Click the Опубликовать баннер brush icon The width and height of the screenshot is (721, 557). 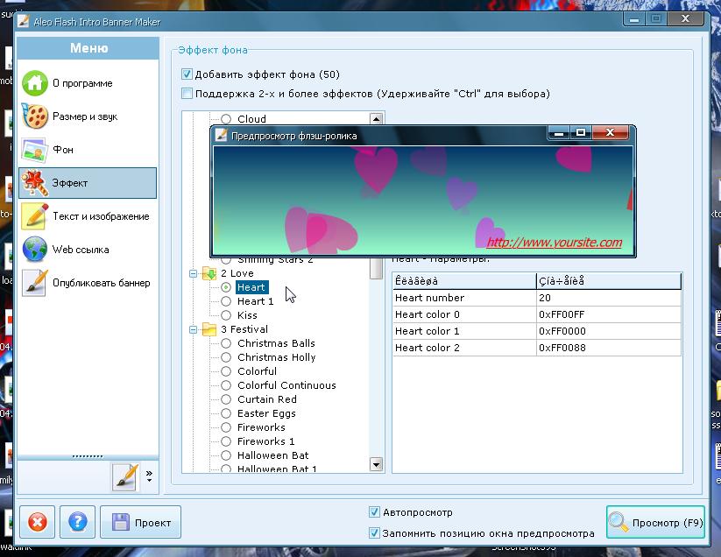pyautogui.click(x=34, y=283)
